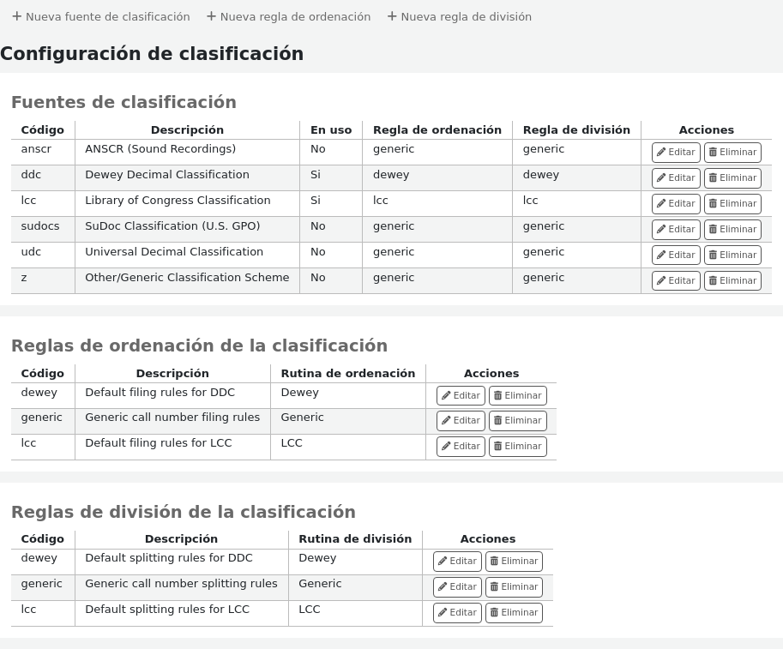783x649 pixels.
Task: Click the plus icon before Nueva fuente de clasificación
Action: (x=17, y=16)
